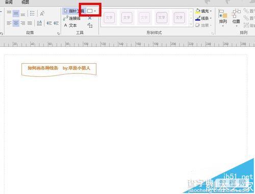Click the Rotate Text icon
Image resolution: width=255 pixels, height=194 pixels.
point(42,13)
